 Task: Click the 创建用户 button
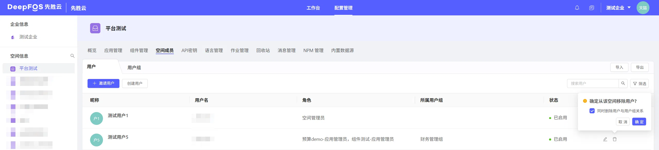coord(135,83)
